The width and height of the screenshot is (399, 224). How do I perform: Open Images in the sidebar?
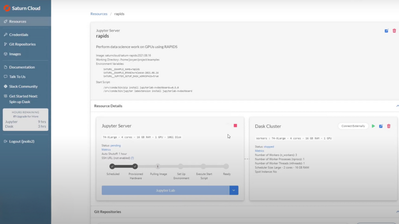pos(15,54)
